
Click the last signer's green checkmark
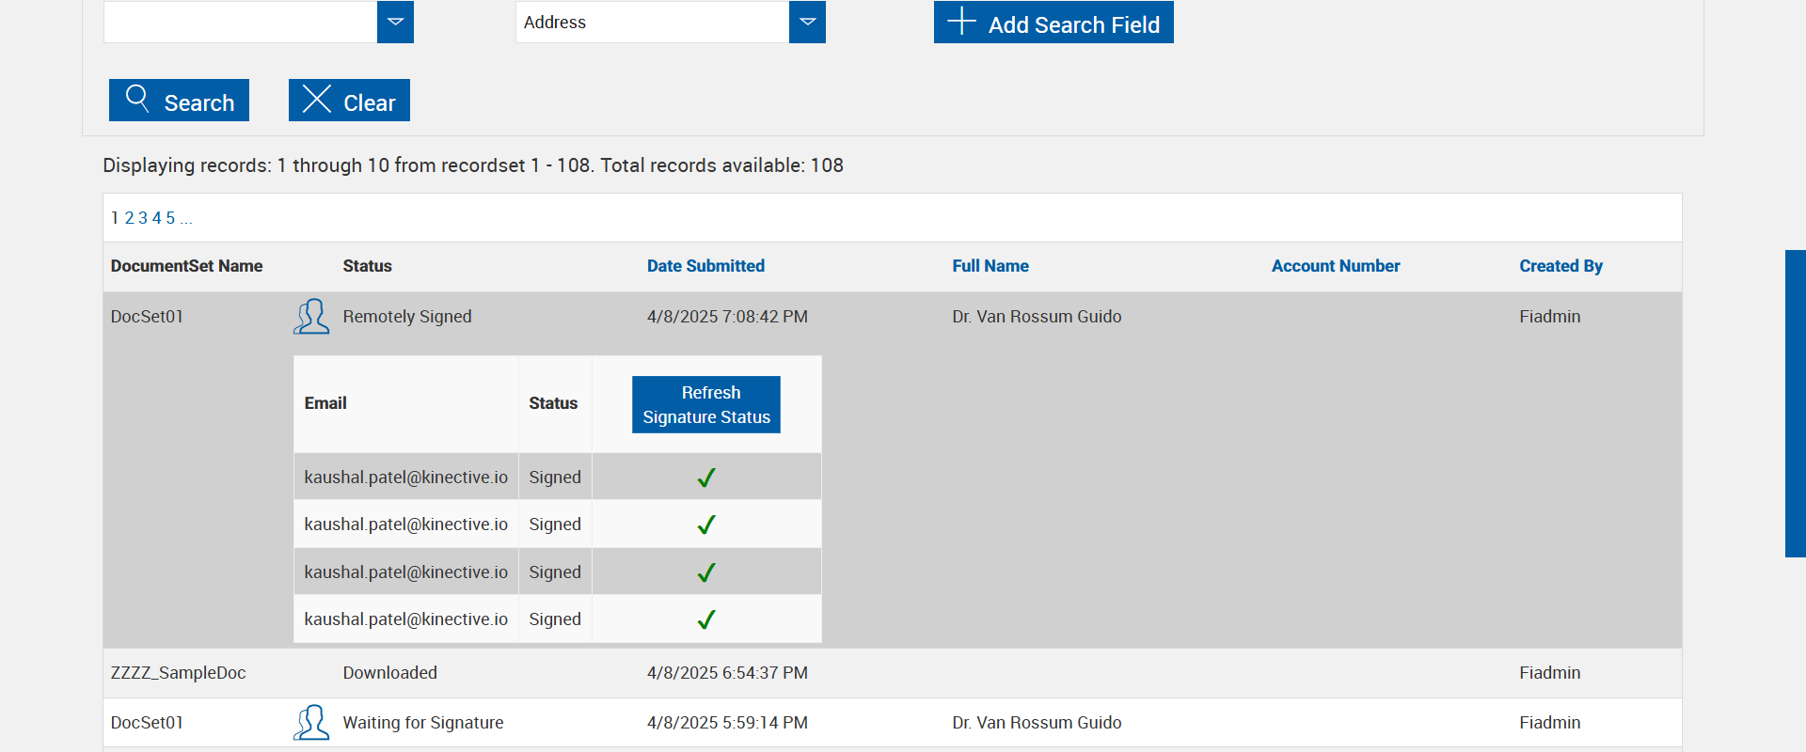[706, 619]
